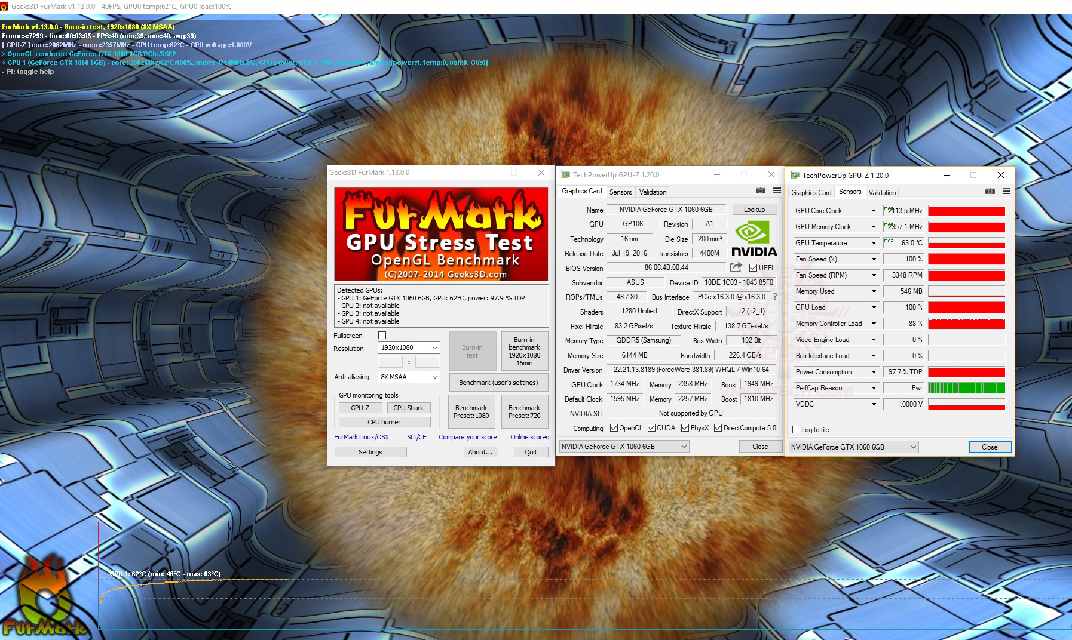Click Close in the GPU-Z Sensors window
1072x640 pixels.
coord(990,447)
